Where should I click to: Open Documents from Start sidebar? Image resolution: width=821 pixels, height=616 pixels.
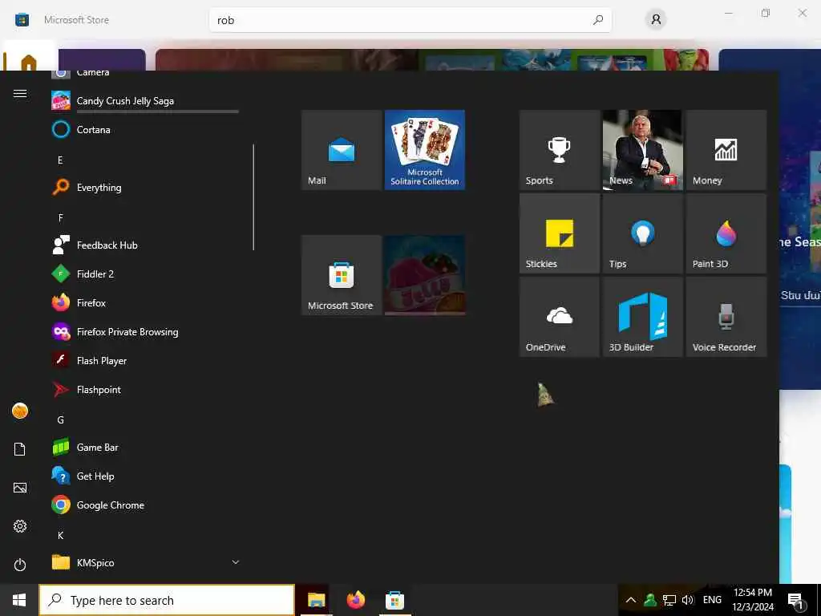coord(20,449)
